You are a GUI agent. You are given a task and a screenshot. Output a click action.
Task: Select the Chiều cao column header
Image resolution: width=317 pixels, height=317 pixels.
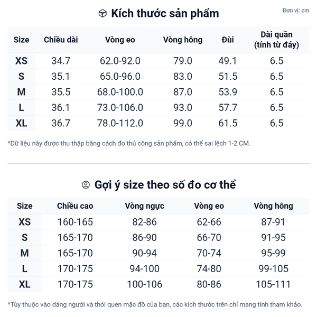[x=74, y=206]
